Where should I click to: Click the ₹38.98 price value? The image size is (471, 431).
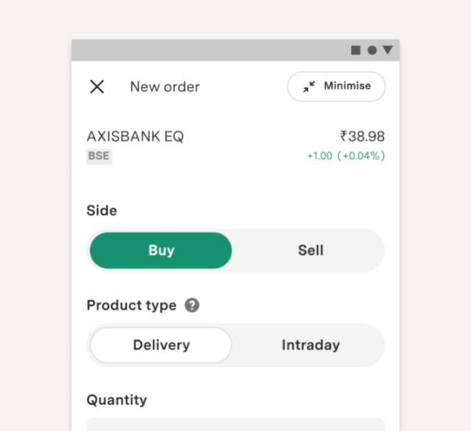362,136
